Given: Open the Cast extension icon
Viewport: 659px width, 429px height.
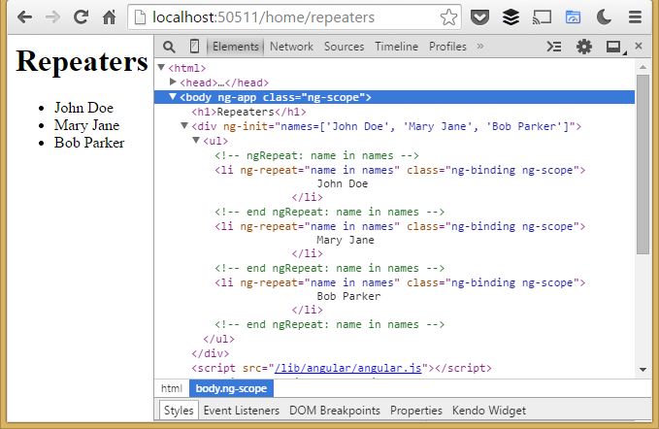Looking at the screenshot, I should click(542, 17).
